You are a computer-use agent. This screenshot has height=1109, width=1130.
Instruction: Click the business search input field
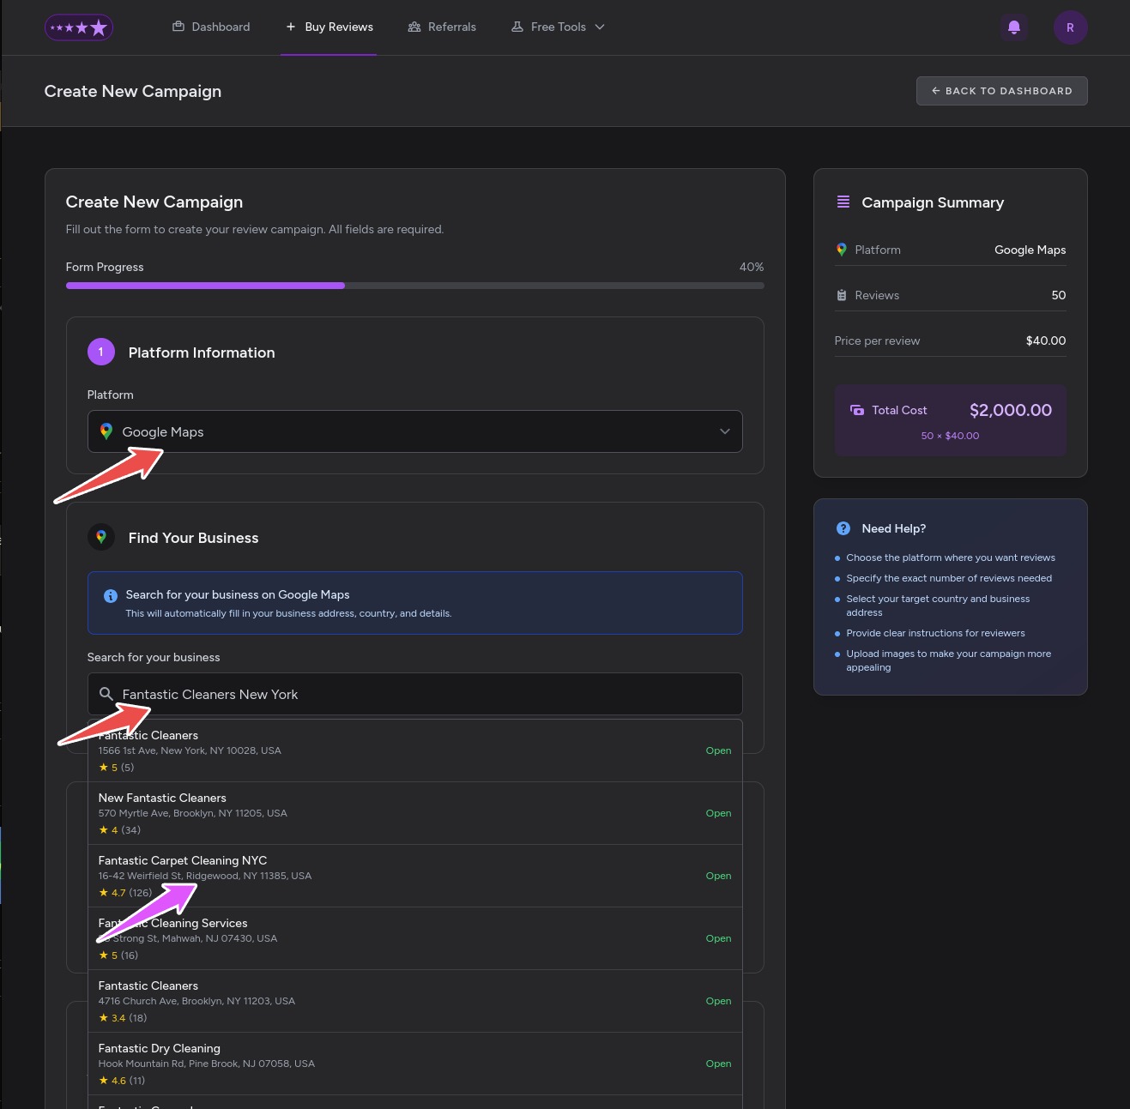pos(414,694)
